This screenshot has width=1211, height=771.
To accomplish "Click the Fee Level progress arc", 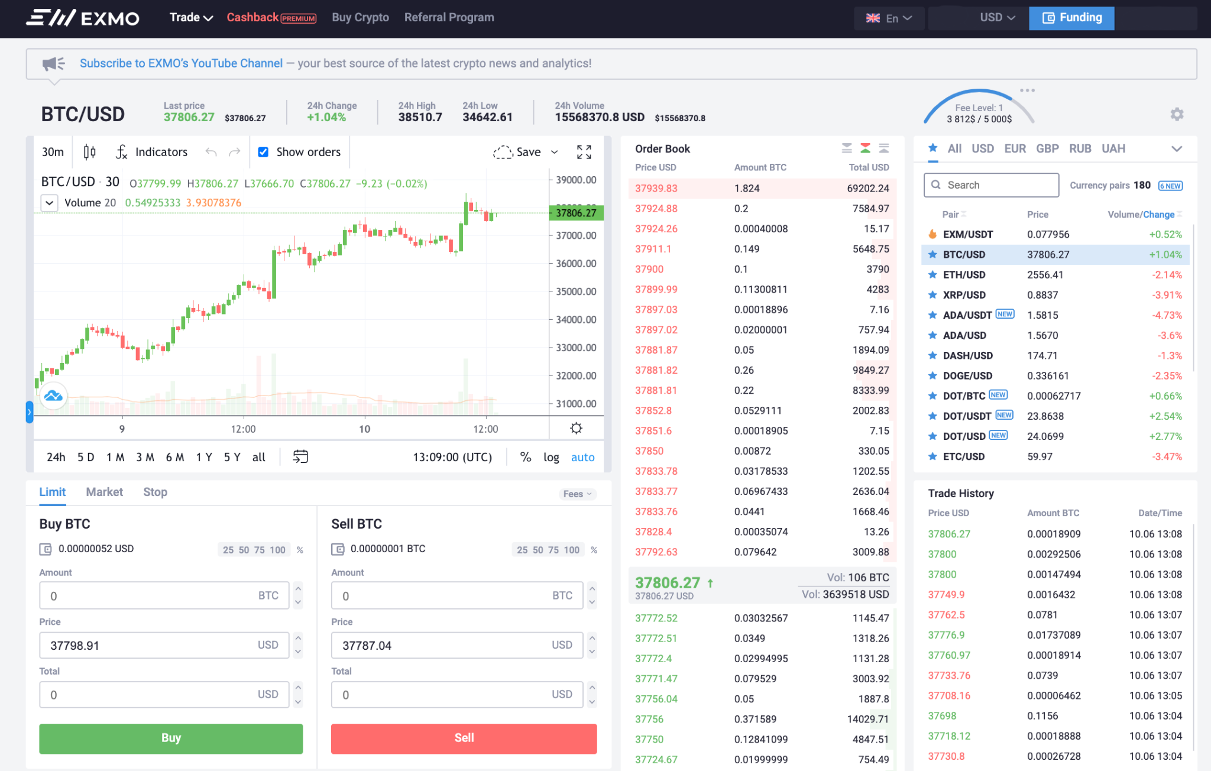I will coord(979,106).
